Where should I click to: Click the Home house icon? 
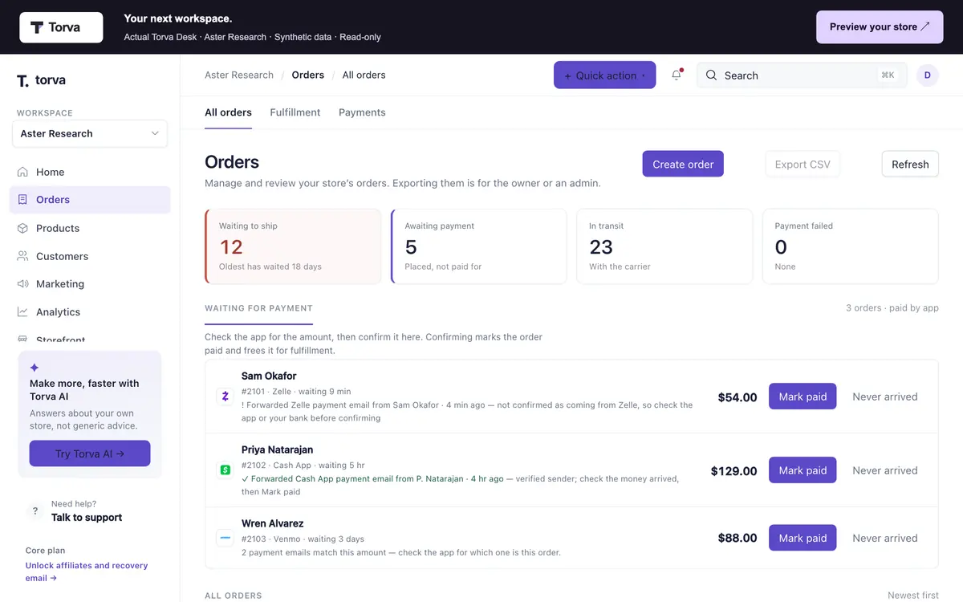(22, 172)
